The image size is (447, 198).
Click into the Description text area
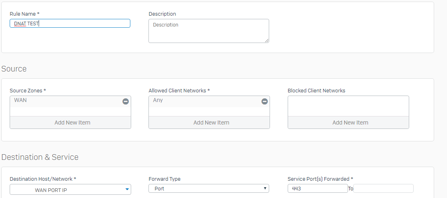coord(209,31)
